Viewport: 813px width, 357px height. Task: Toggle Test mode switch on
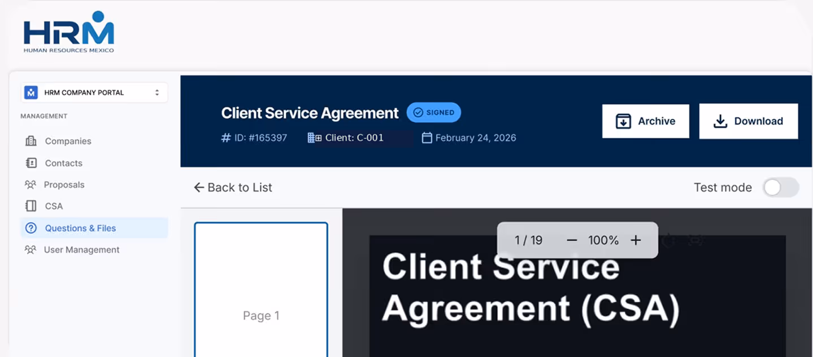click(x=781, y=187)
